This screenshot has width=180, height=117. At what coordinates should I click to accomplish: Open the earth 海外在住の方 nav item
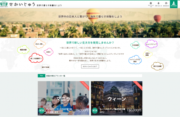click(x=166, y=4)
